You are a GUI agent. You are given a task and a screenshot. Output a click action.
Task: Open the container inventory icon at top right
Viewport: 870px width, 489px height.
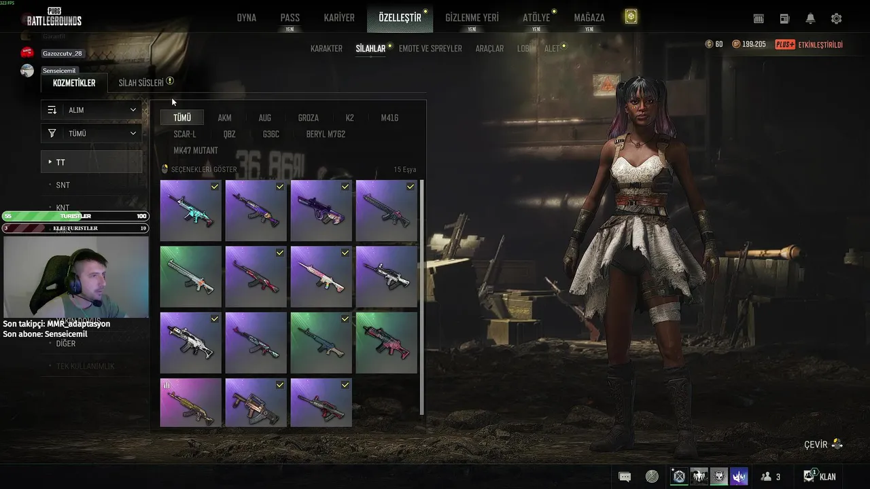[x=759, y=19]
